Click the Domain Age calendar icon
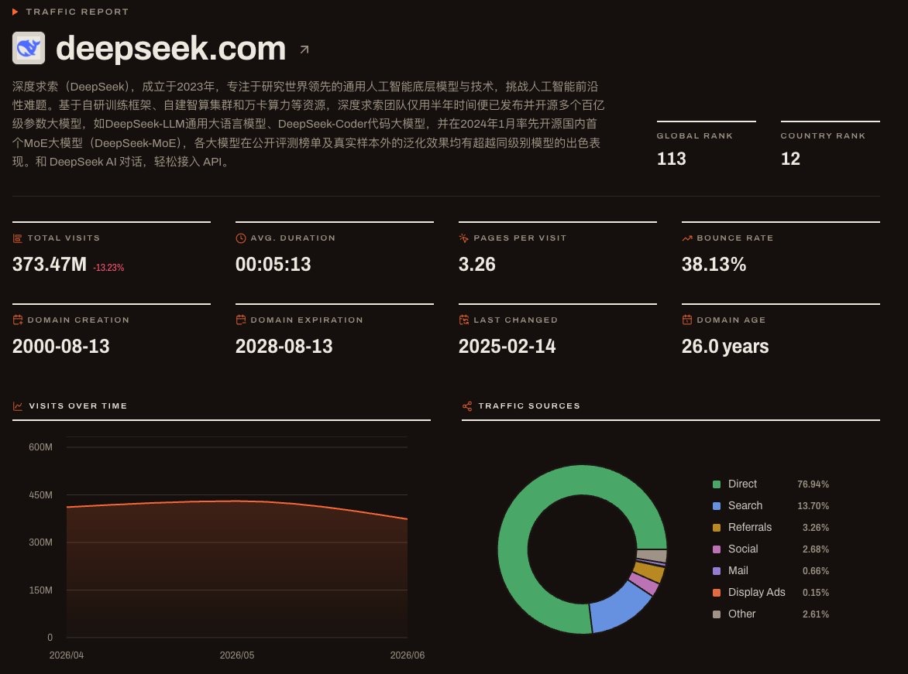908x674 pixels. 687,320
